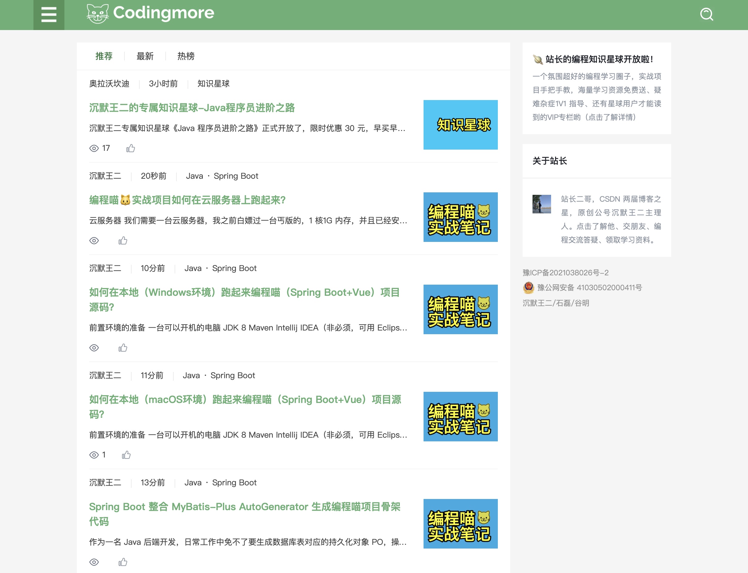748x573 pixels.
Task: Click author name 奥拉沃坎迪
Action: click(109, 84)
